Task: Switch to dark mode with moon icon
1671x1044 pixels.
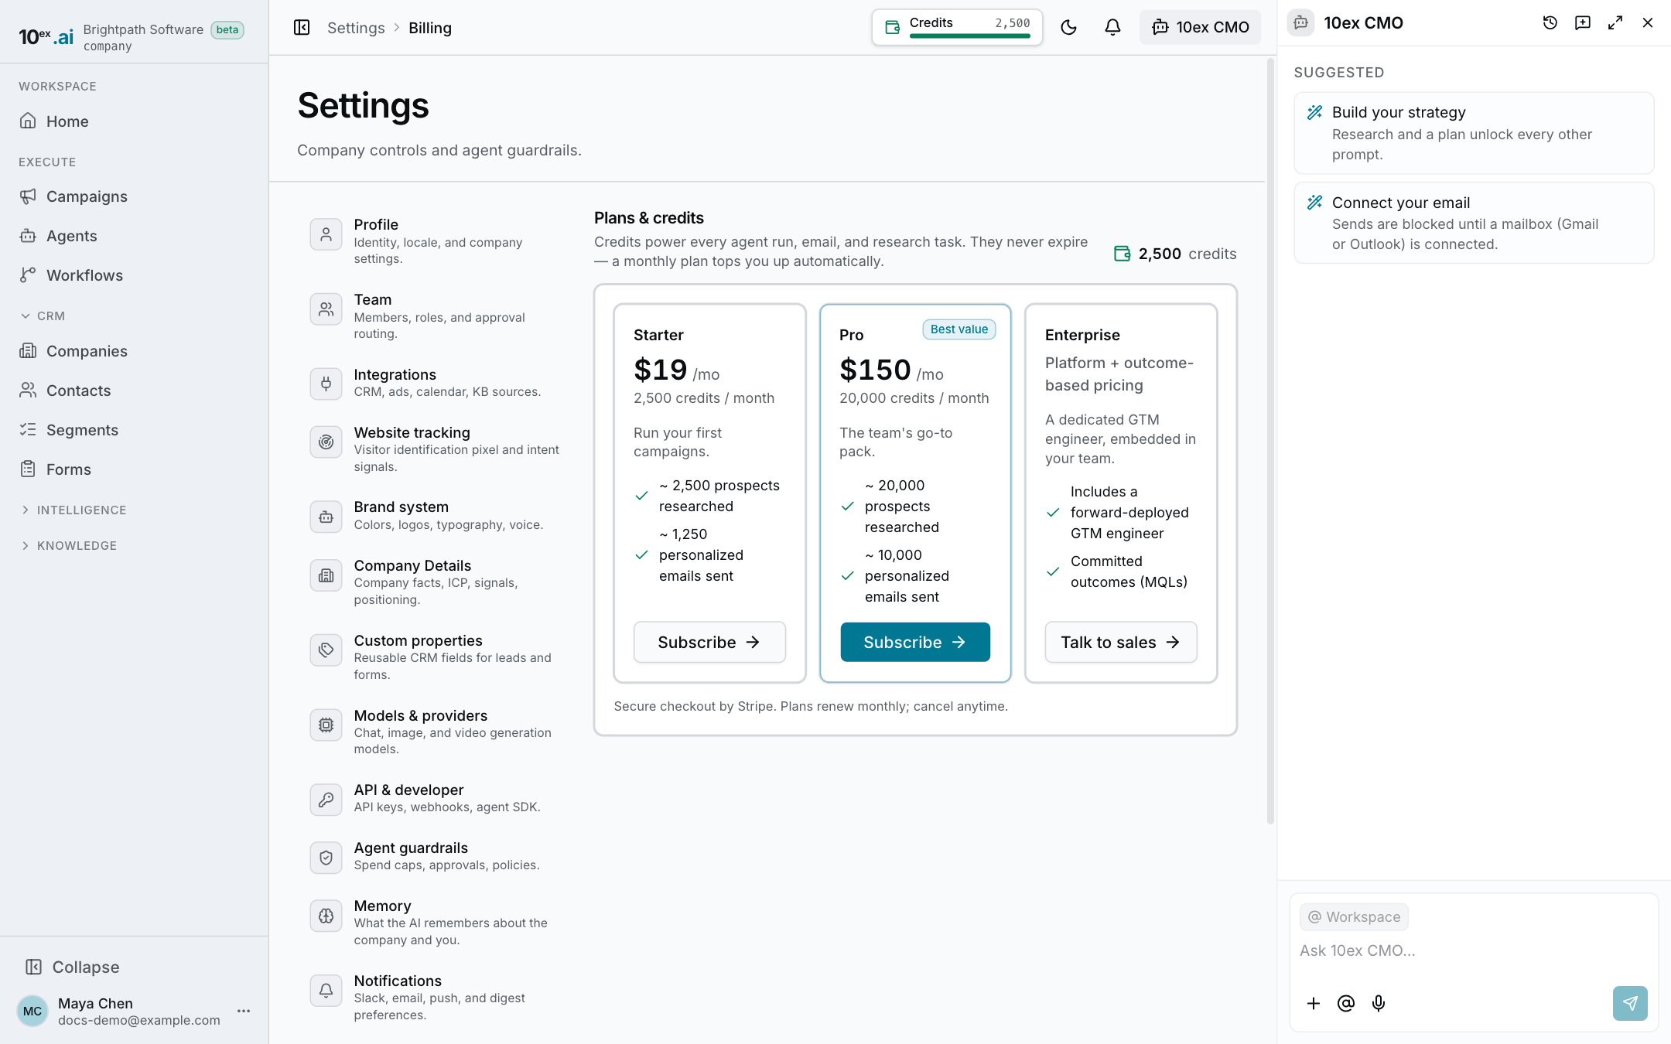Action: 1068,28
